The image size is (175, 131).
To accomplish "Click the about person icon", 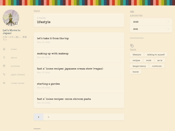I will click(4, 58).
